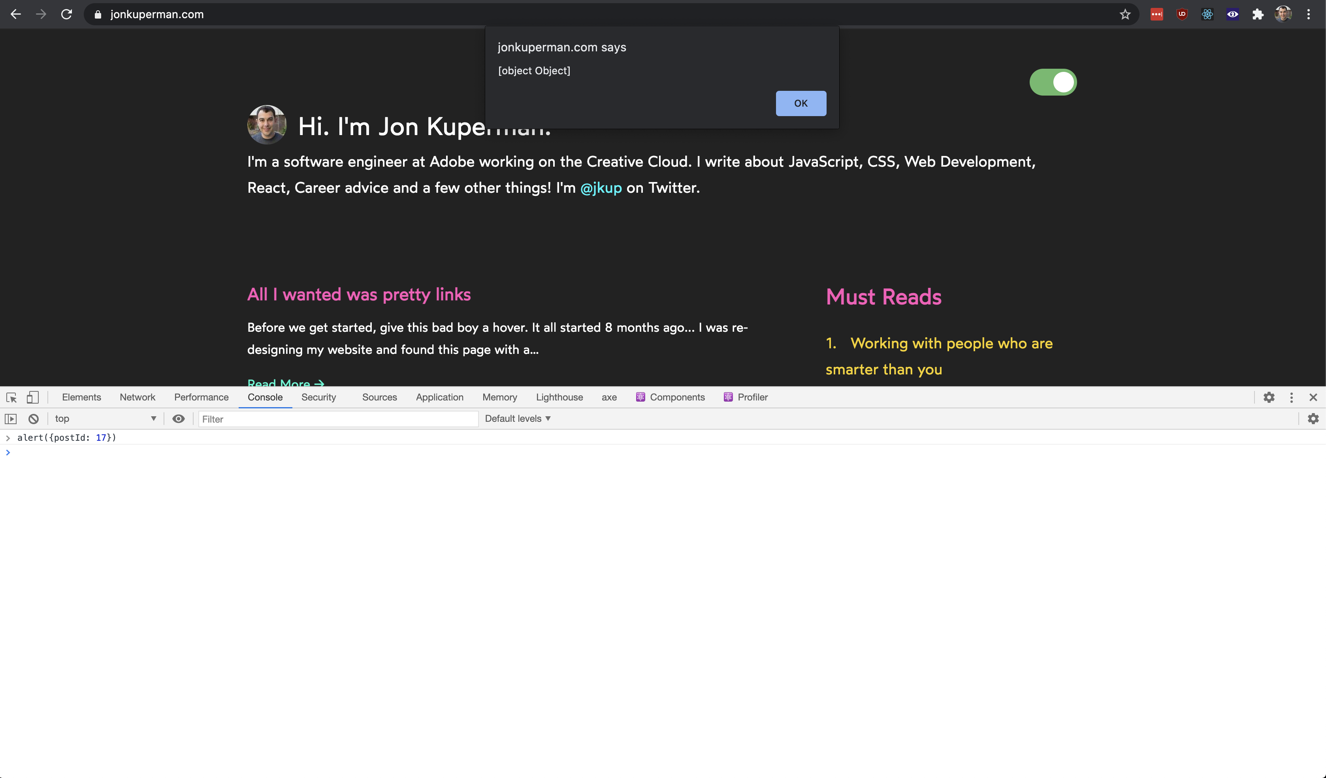
Task: Switch to the Sources tab
Action: [379, 397]
